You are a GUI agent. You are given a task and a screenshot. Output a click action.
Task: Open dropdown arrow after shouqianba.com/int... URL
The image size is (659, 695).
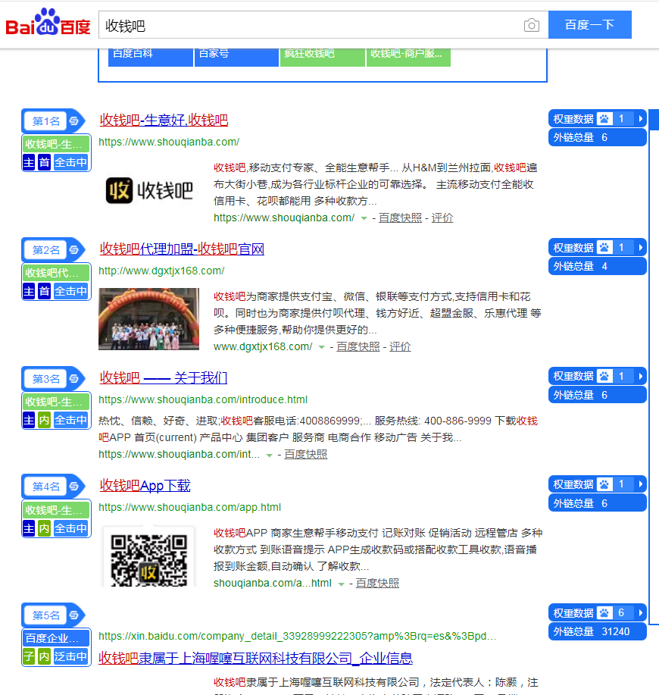[x=269, y=456]
